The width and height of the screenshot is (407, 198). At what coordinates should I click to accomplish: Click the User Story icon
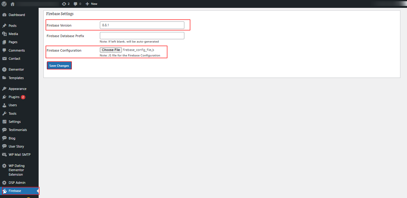pyautogui.click(x=4, y=146)
